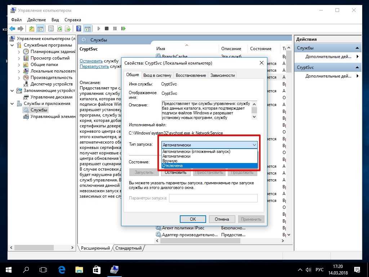Open Help via the question mark icon

click(x=79, y=28)
